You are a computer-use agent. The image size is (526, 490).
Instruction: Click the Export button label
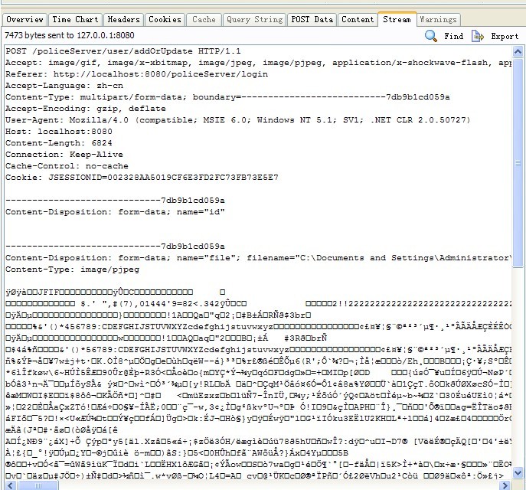point(505,36)
